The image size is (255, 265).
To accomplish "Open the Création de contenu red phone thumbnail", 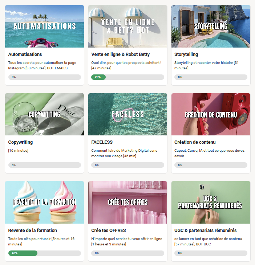I will 211,114.
